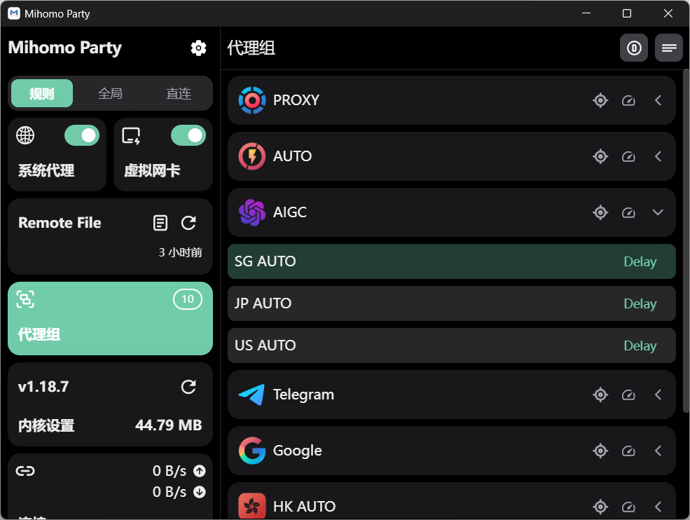690x520 pixels.
Task: Open the Remote File document icon
Action: (160, 223)
